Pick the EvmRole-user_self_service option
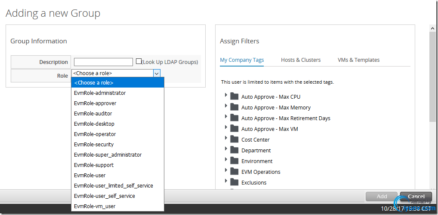The image size is (438, 215). (105, 196)
